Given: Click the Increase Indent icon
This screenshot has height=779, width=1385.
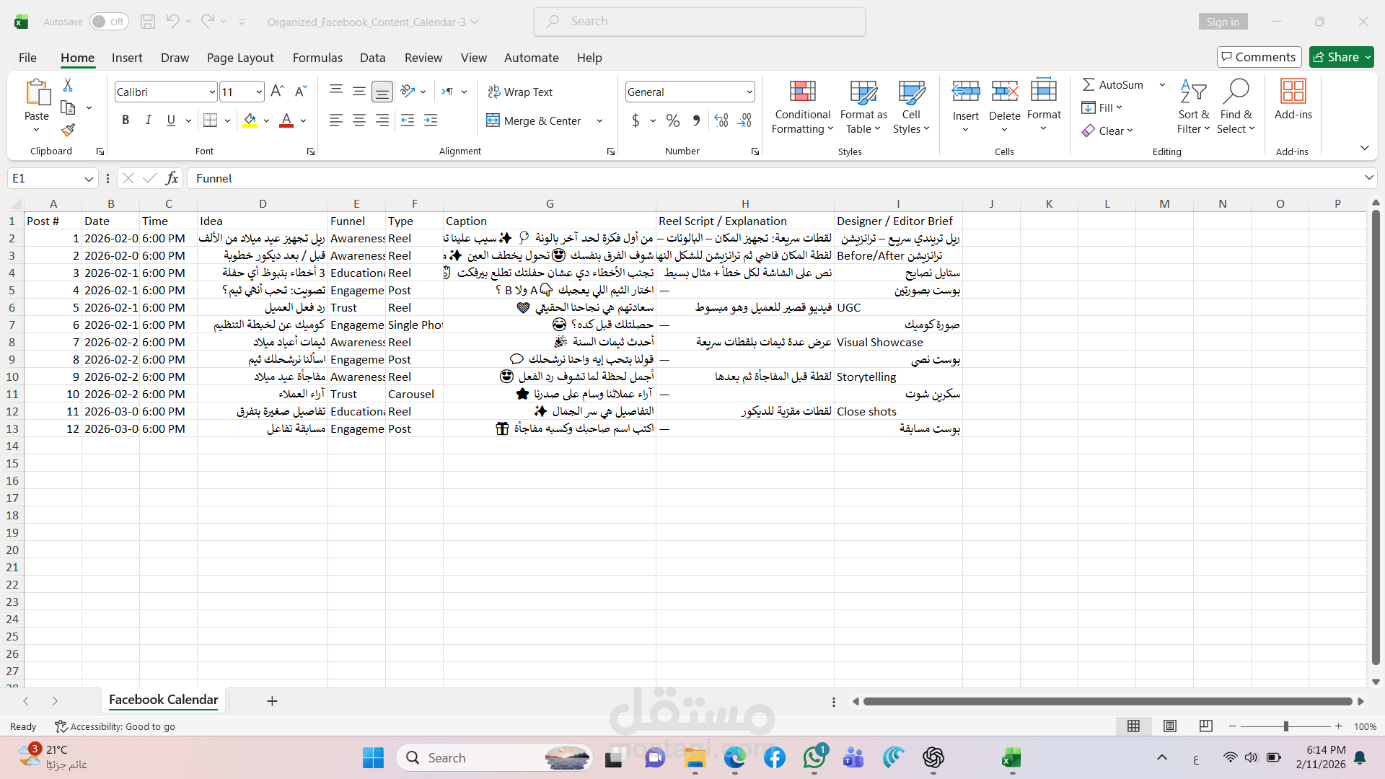Looking at the screenshot, I should point(431,120).
